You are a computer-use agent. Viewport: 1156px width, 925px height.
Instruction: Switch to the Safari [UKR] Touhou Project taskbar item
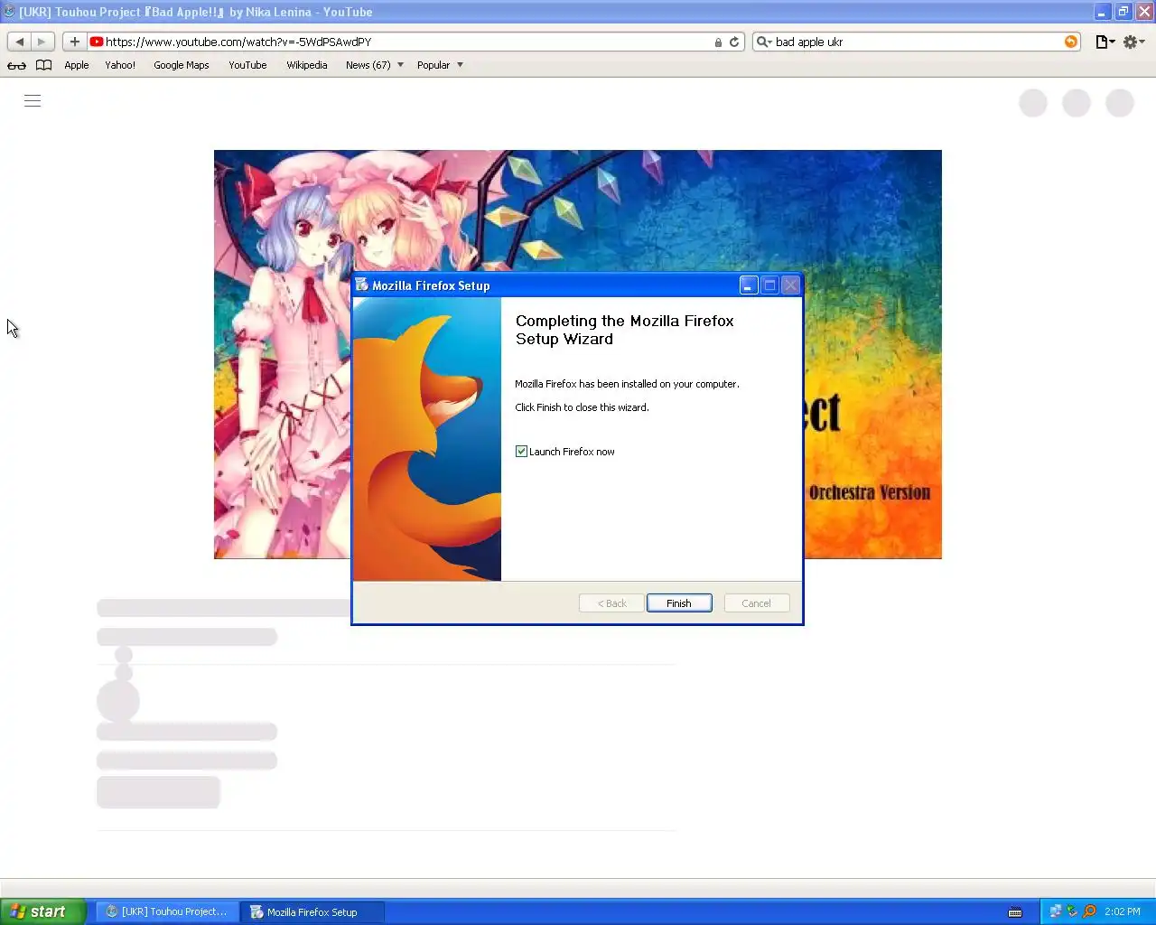pos(168,911)
